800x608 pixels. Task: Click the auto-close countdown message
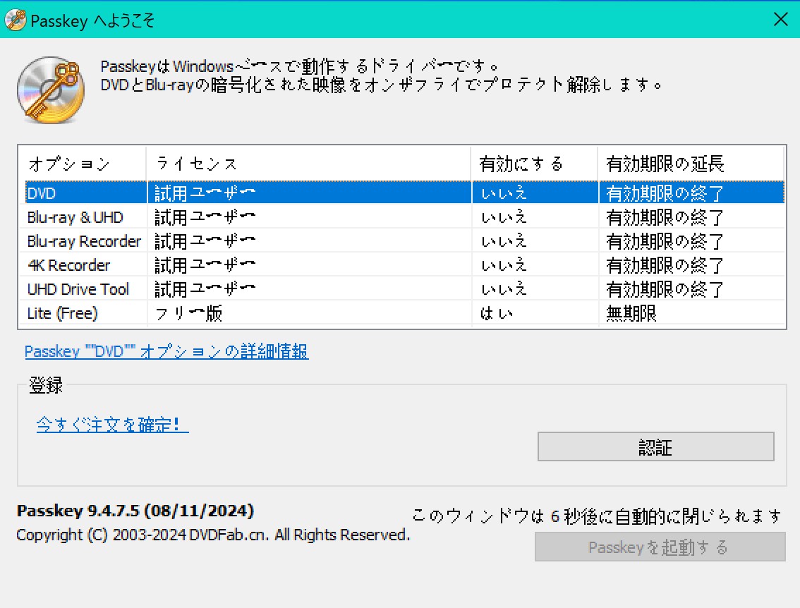point(597,516)
